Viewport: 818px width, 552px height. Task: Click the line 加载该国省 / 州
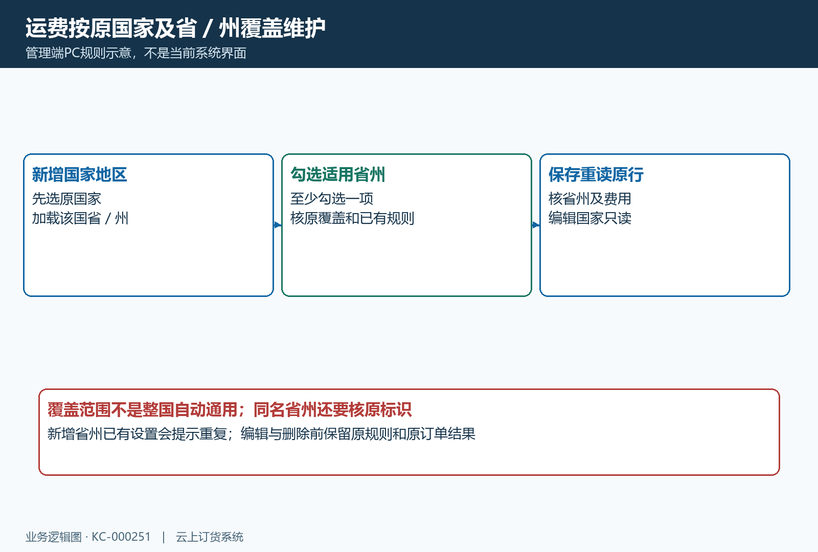click(x=80, y=218)
